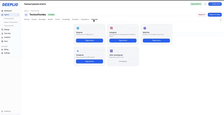Open Analytics in the sidebar
Viewport: 224px width, 115px height.
point(7,37)
